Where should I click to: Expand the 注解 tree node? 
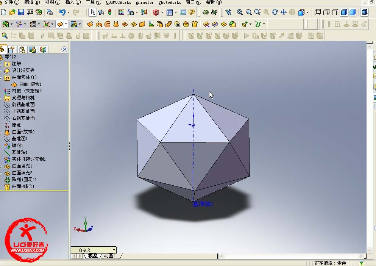coord(1,64)
